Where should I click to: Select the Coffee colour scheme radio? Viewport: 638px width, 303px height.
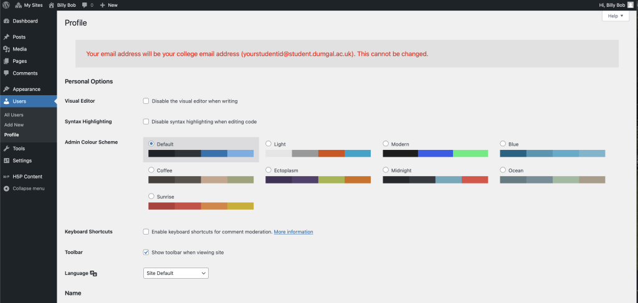tap(151, 170)
